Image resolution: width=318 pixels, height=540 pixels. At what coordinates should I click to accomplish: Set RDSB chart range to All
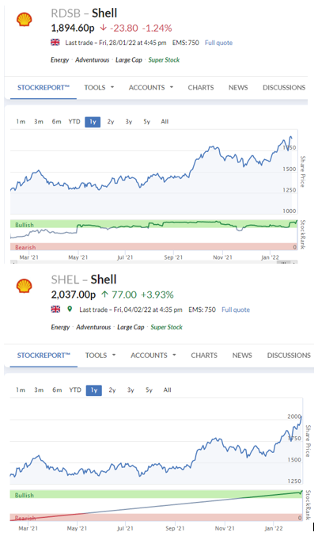[165, 122]
